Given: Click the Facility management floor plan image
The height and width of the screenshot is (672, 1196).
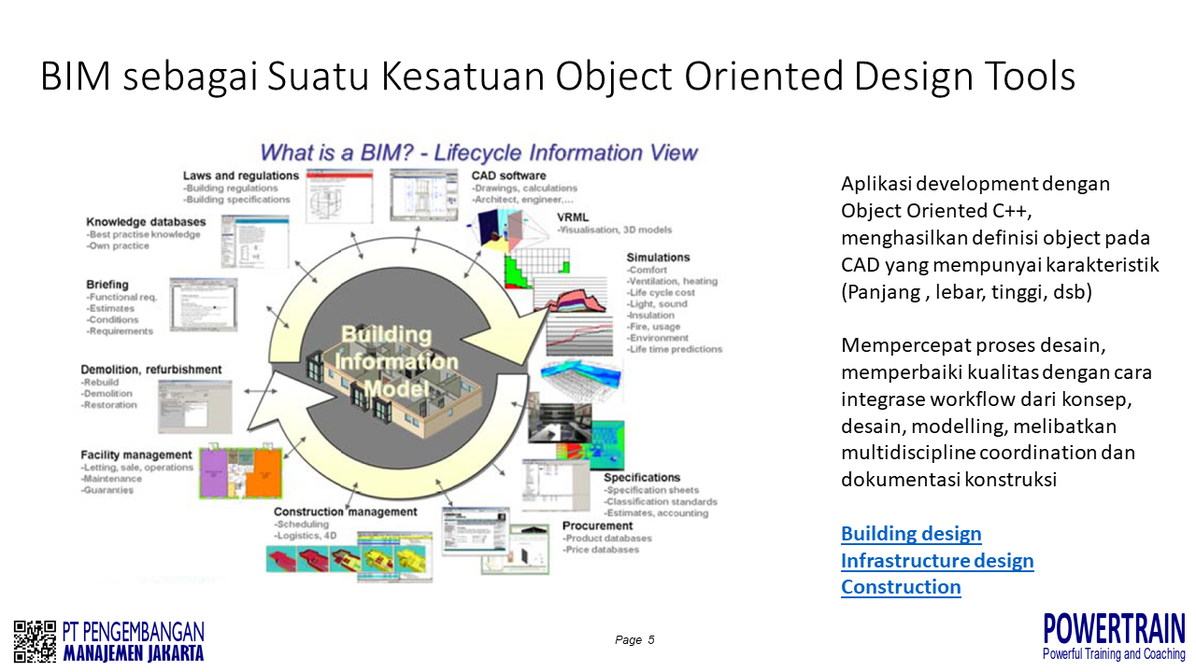Looking at the screenshot, I should [240, 473].
